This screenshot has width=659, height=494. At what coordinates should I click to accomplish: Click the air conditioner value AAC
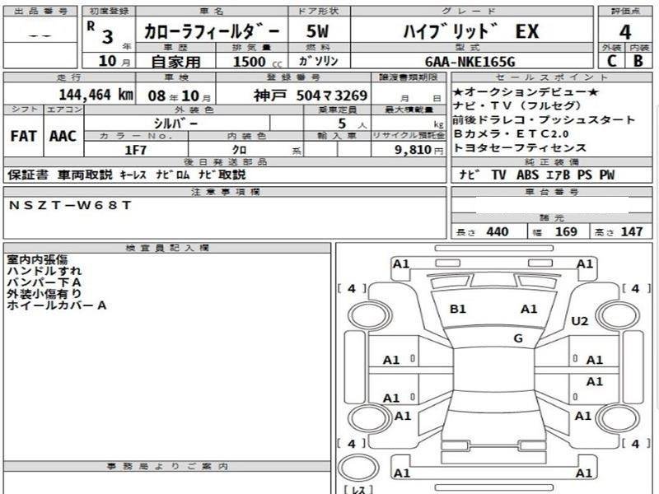click(63, 136)
